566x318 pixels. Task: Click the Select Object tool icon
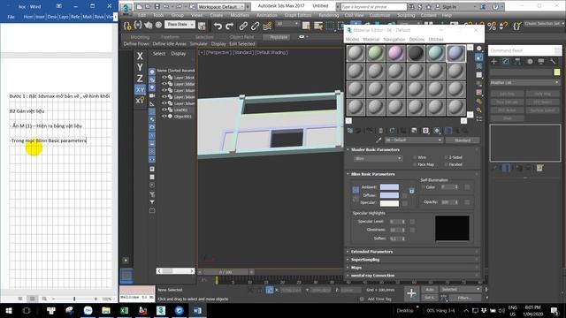click(x=306, y=26)
